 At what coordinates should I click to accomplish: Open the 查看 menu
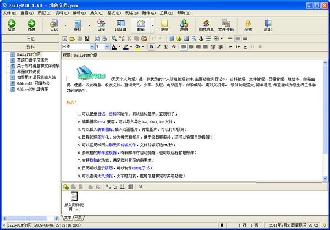point(27,13)
